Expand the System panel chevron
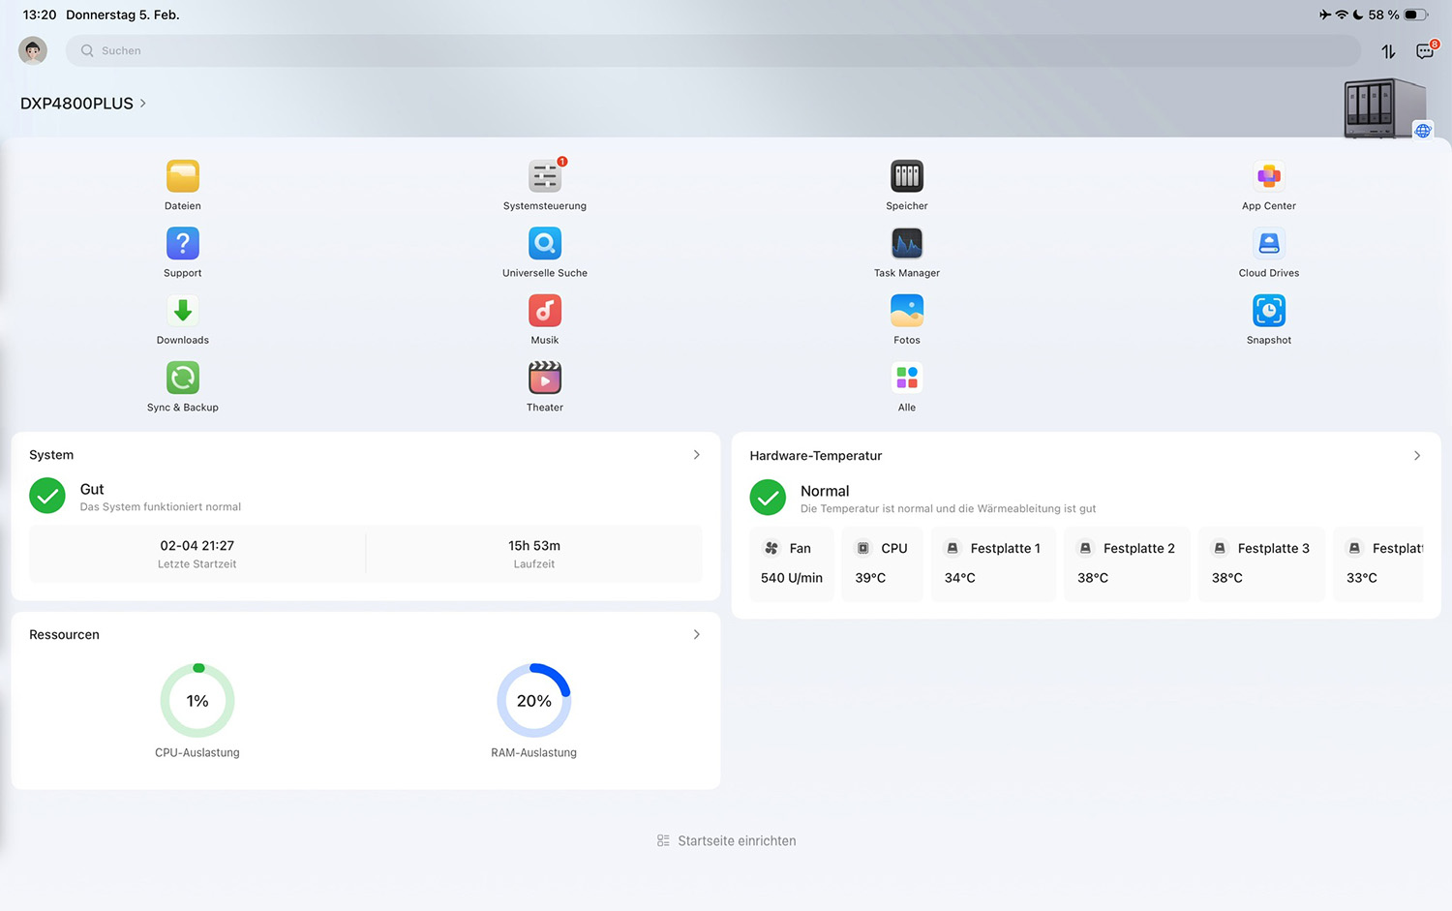This screenshot has height=911, width=1452. click(x=696, y=455)
